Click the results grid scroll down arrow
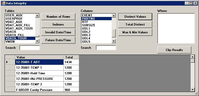The image size is (199, 96). [193, 90]
